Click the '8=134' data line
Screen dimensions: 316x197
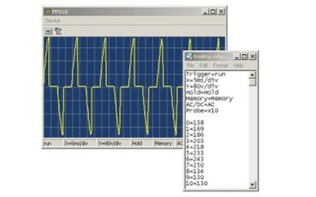195,171
